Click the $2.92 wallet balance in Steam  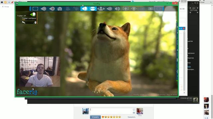[182, 9]
